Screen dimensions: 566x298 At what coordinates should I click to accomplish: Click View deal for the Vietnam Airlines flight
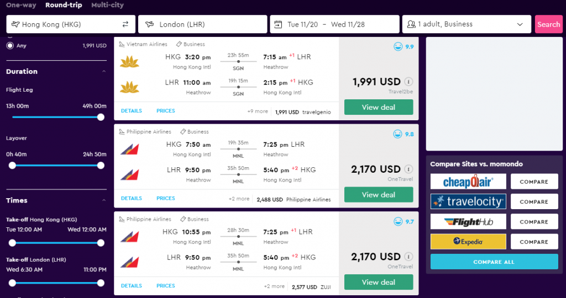(x=379, y=107)
